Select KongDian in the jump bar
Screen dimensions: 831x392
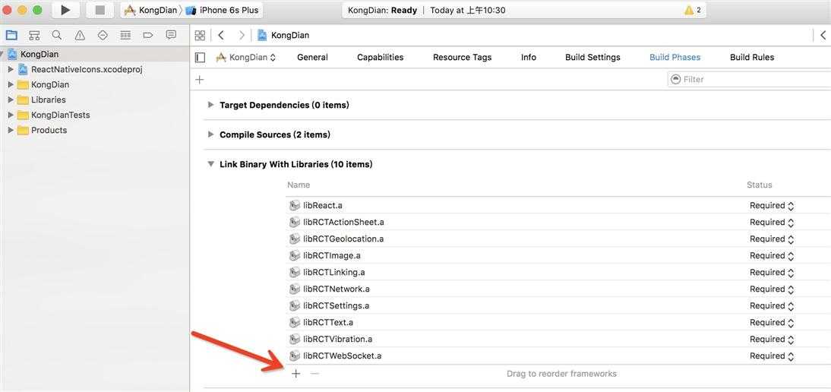tap(283, 36)
